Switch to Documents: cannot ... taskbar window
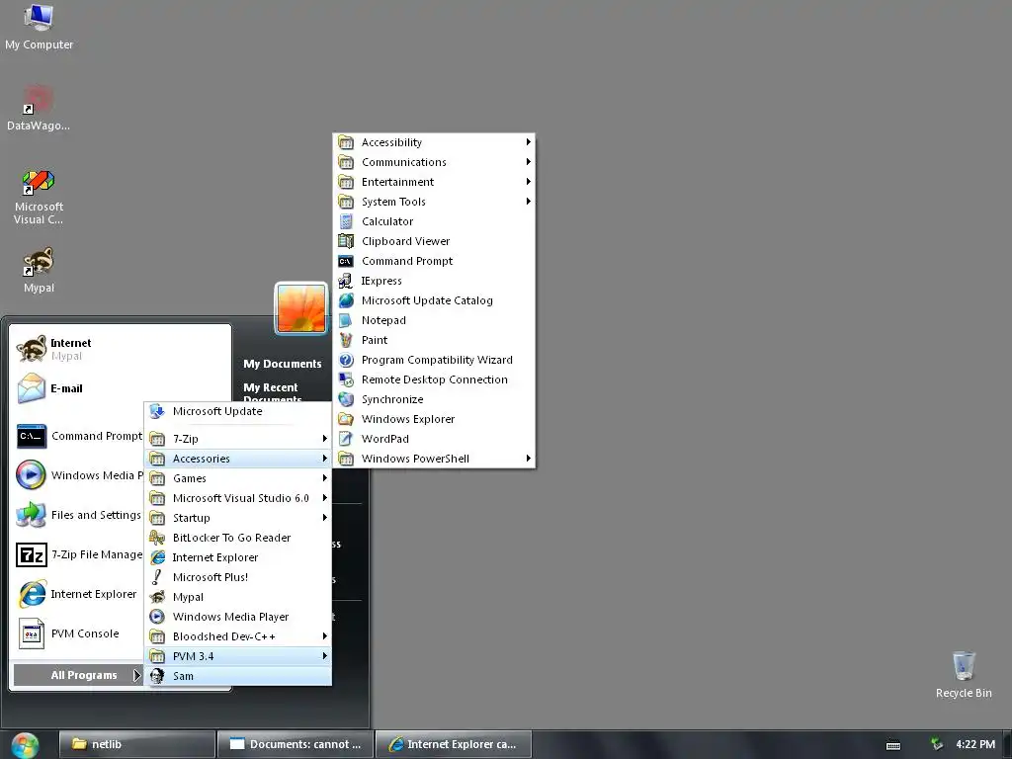The image size is (1012, 759). [x=295, y=745]
